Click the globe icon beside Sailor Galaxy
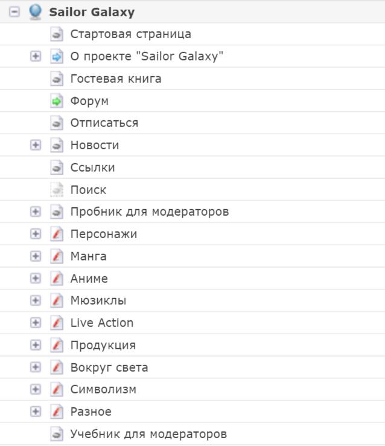This screenshot has height=446, width=385. coord(36,11)
